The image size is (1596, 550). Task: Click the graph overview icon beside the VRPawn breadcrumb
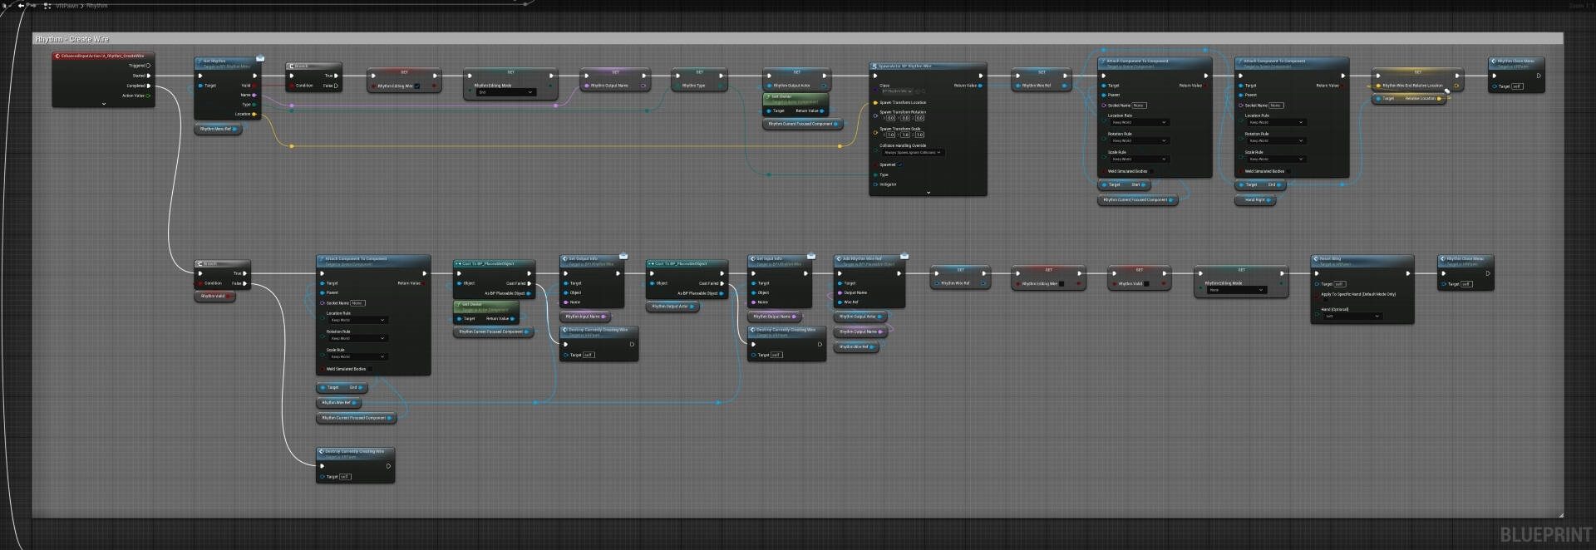point(47,6)
